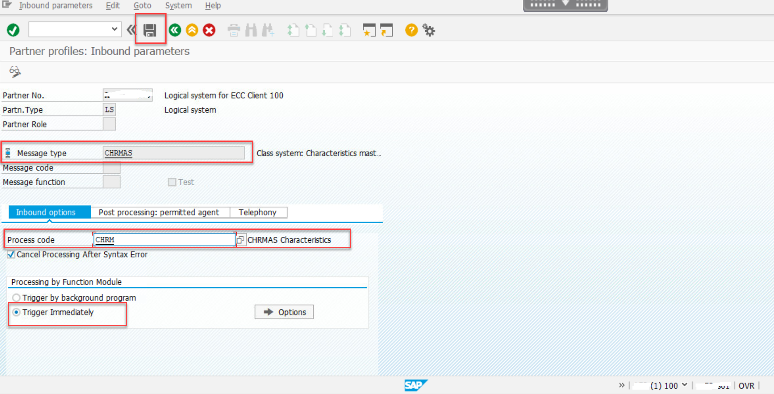Click the green Enter checkmark icon
The height and width of the screenshot is (394, 774).
[x=13, y=30]
